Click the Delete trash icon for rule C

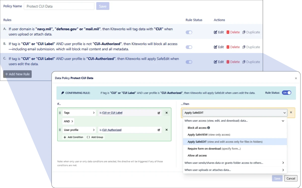tap(228, 62)
